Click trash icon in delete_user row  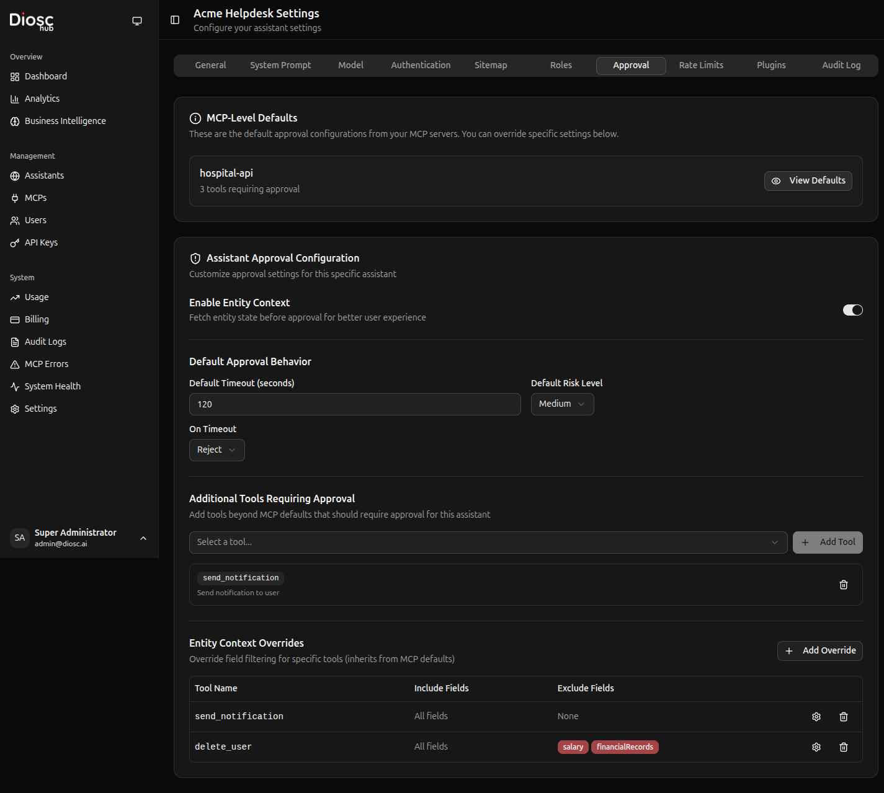coord(843,747)
